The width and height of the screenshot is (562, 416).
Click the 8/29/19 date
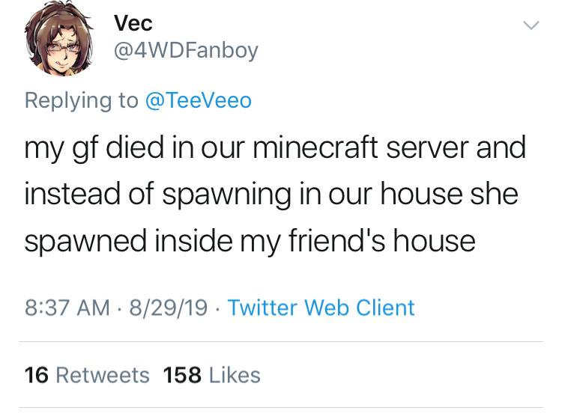tap(166, 308)
